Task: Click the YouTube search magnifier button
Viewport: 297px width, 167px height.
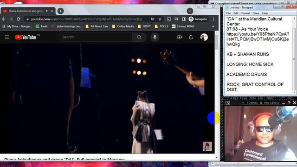Action: pos(139,37)
